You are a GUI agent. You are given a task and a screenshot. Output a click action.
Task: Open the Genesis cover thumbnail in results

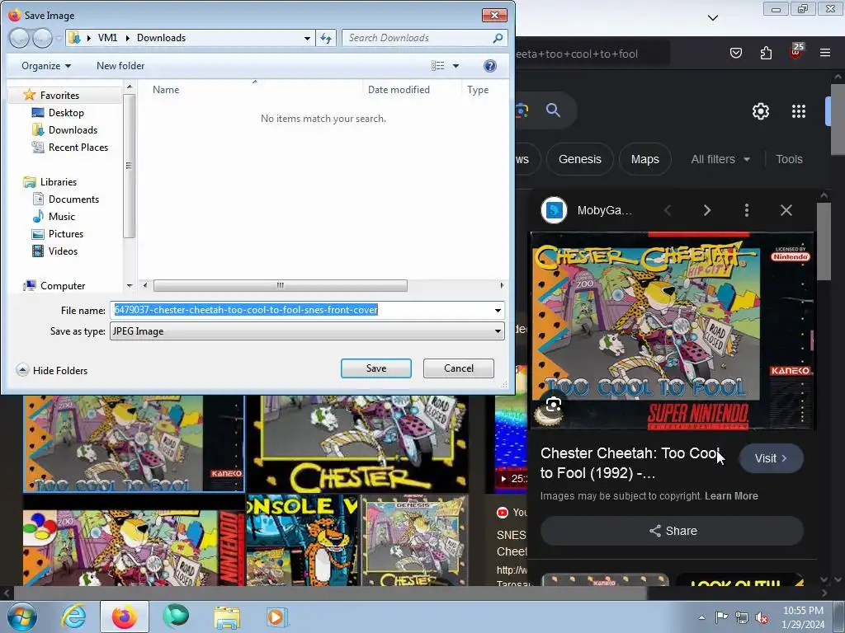[x=414, y=540]
